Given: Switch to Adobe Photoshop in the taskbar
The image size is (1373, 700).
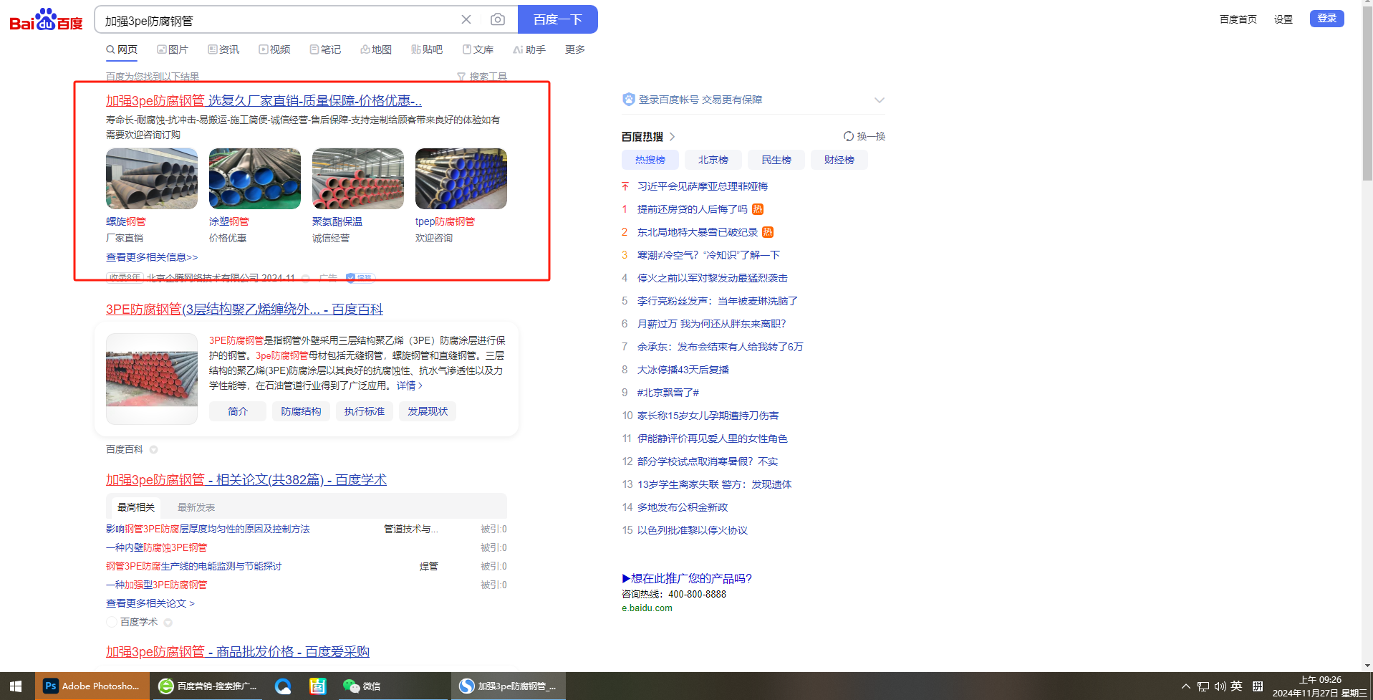Looking at the screenshot, I should 92,686.
